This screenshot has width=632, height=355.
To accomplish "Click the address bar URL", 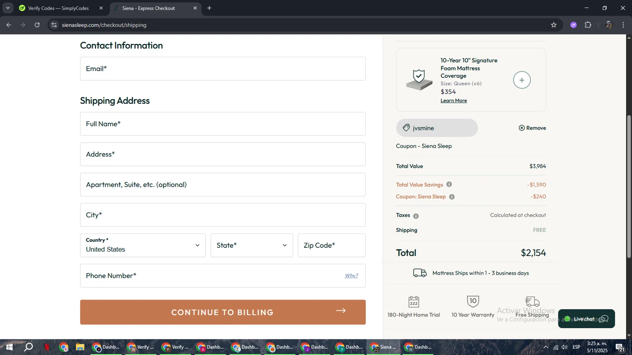I will click(x=104, y=25).
